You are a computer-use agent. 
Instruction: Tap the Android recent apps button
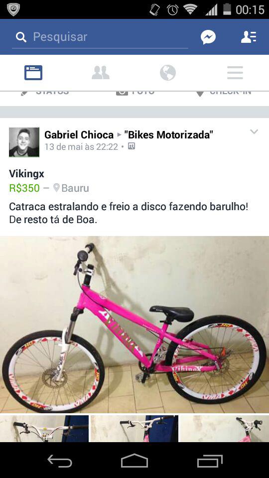(x=210, y=461)
